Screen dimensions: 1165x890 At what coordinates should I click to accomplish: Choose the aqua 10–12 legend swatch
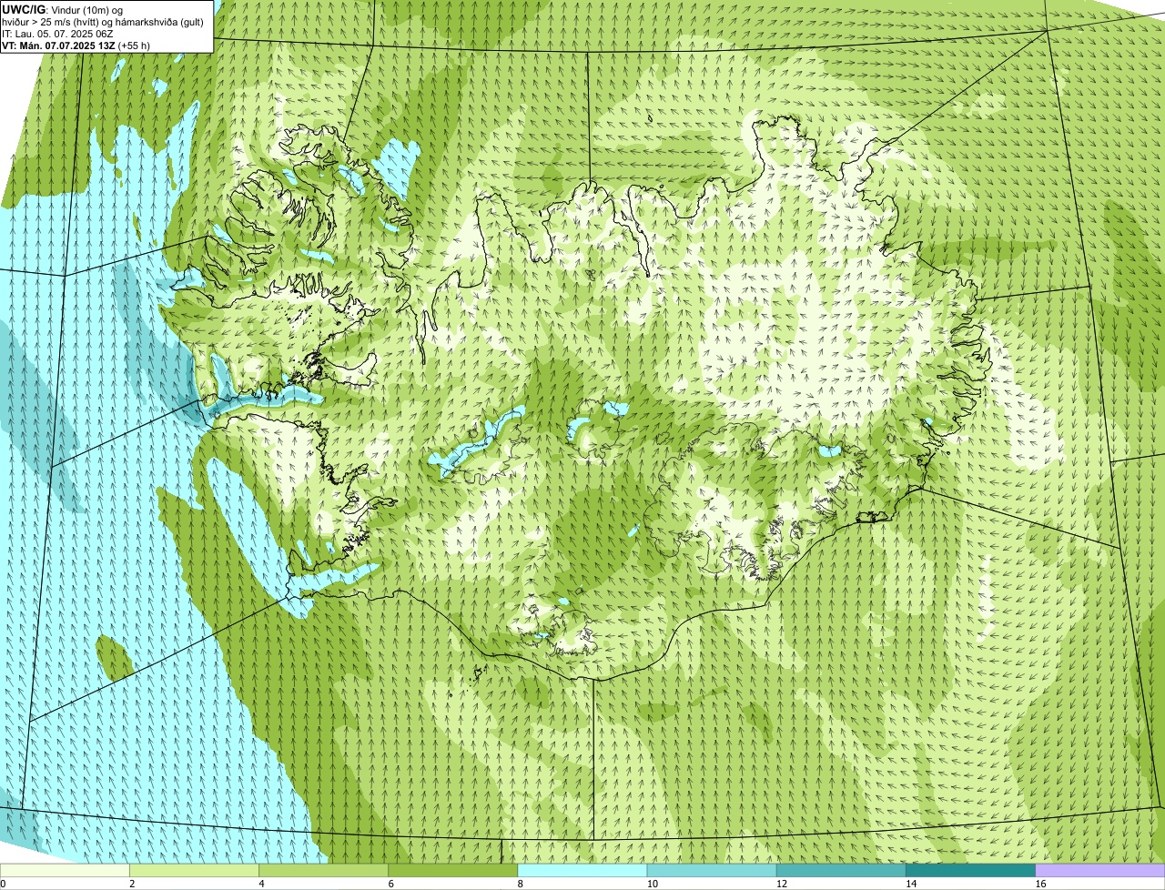pyautogui.click(x=712, y=870)
